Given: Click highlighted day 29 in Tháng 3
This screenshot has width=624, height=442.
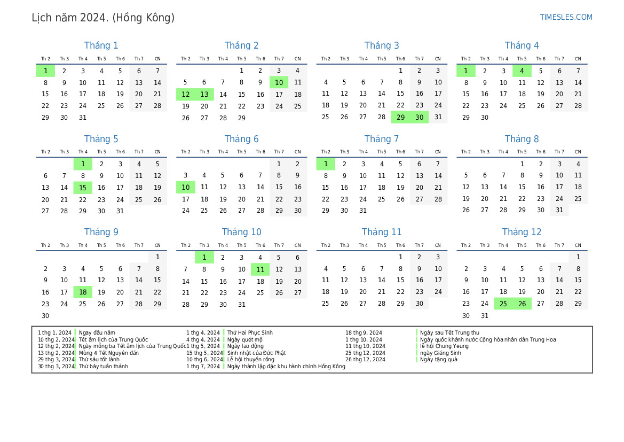Looking at the screenshot, I should [x=400, y=117].
